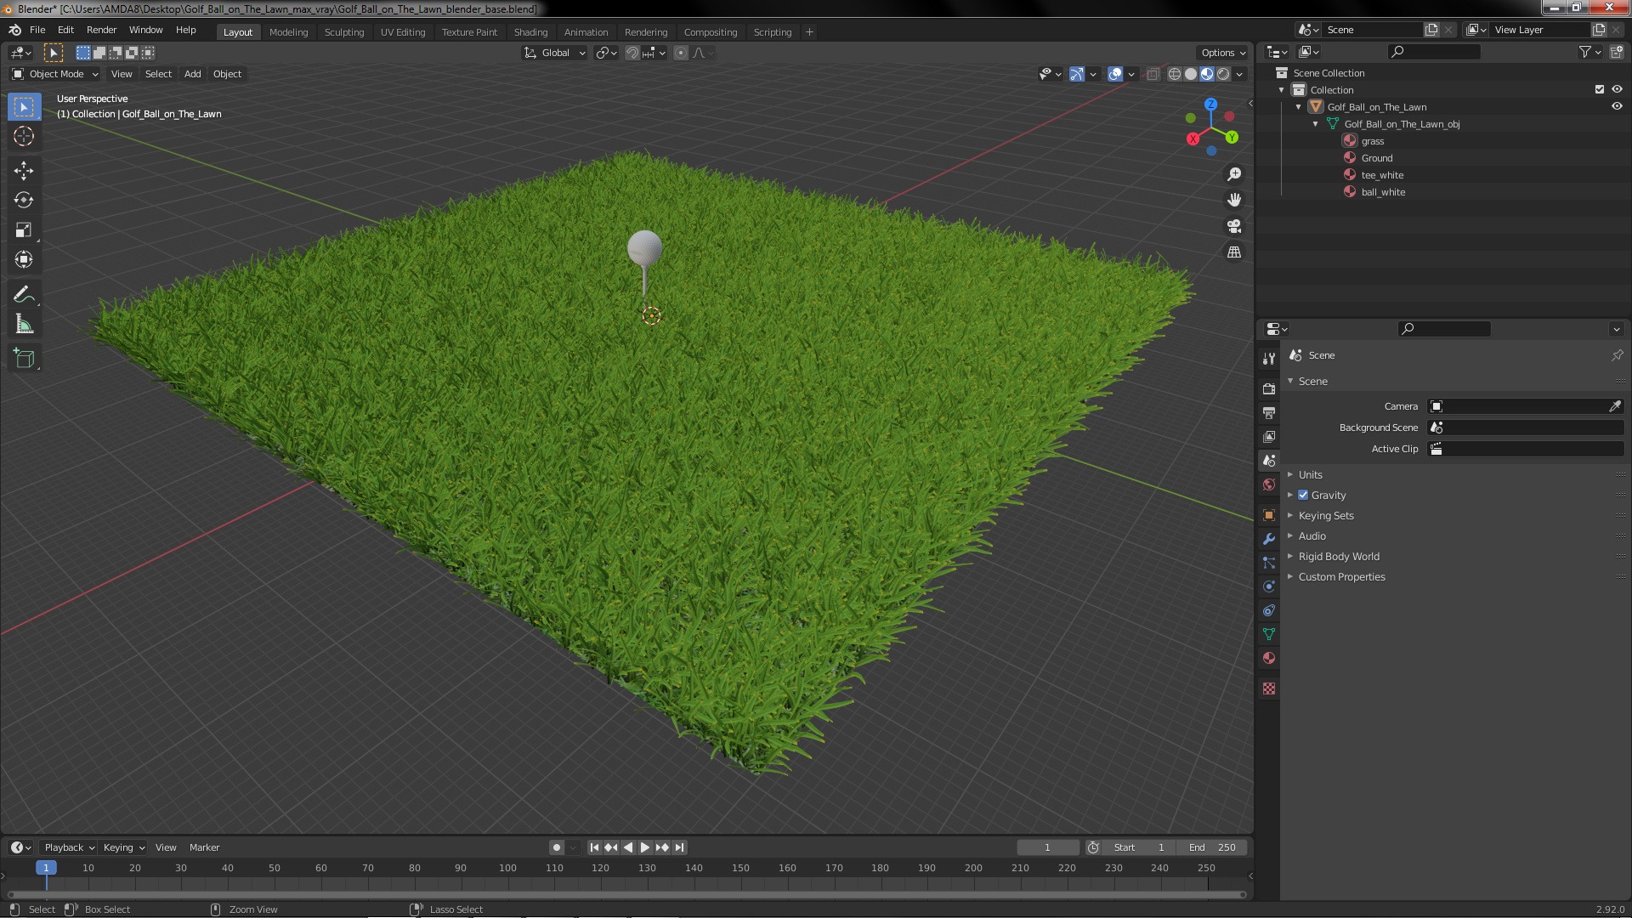Screen dimensions: 1632x918
Task: Click the viewport Options button
Action: pyautogui.click(x=1222, y=53)
